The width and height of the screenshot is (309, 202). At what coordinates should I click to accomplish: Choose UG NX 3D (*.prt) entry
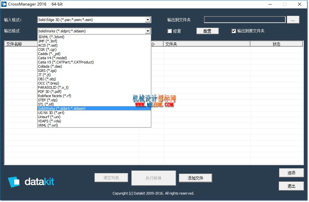[x=94, y=113]
